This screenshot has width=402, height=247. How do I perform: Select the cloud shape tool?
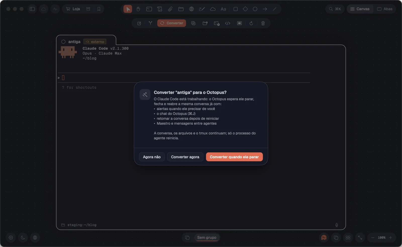(213, 9)
